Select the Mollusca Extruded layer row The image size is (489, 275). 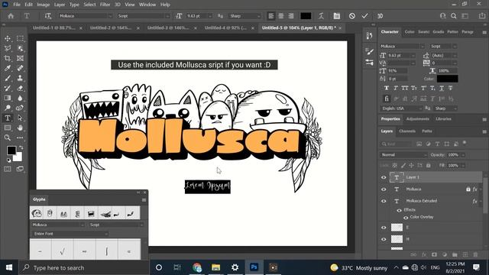(x=431, y=201)
